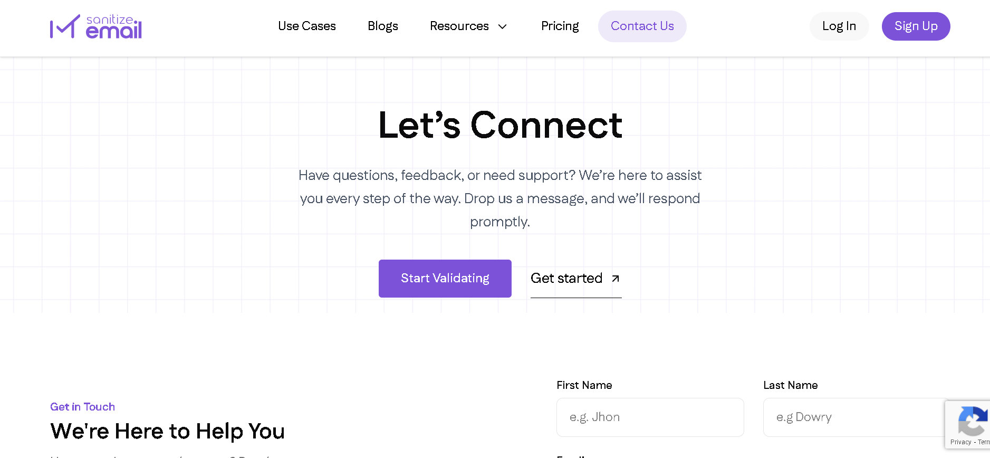Click the arrow icon beside Get started

click(615, 279)
